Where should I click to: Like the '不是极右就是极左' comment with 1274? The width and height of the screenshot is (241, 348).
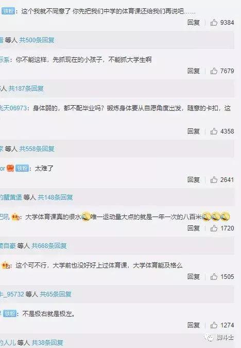[214, 325]
